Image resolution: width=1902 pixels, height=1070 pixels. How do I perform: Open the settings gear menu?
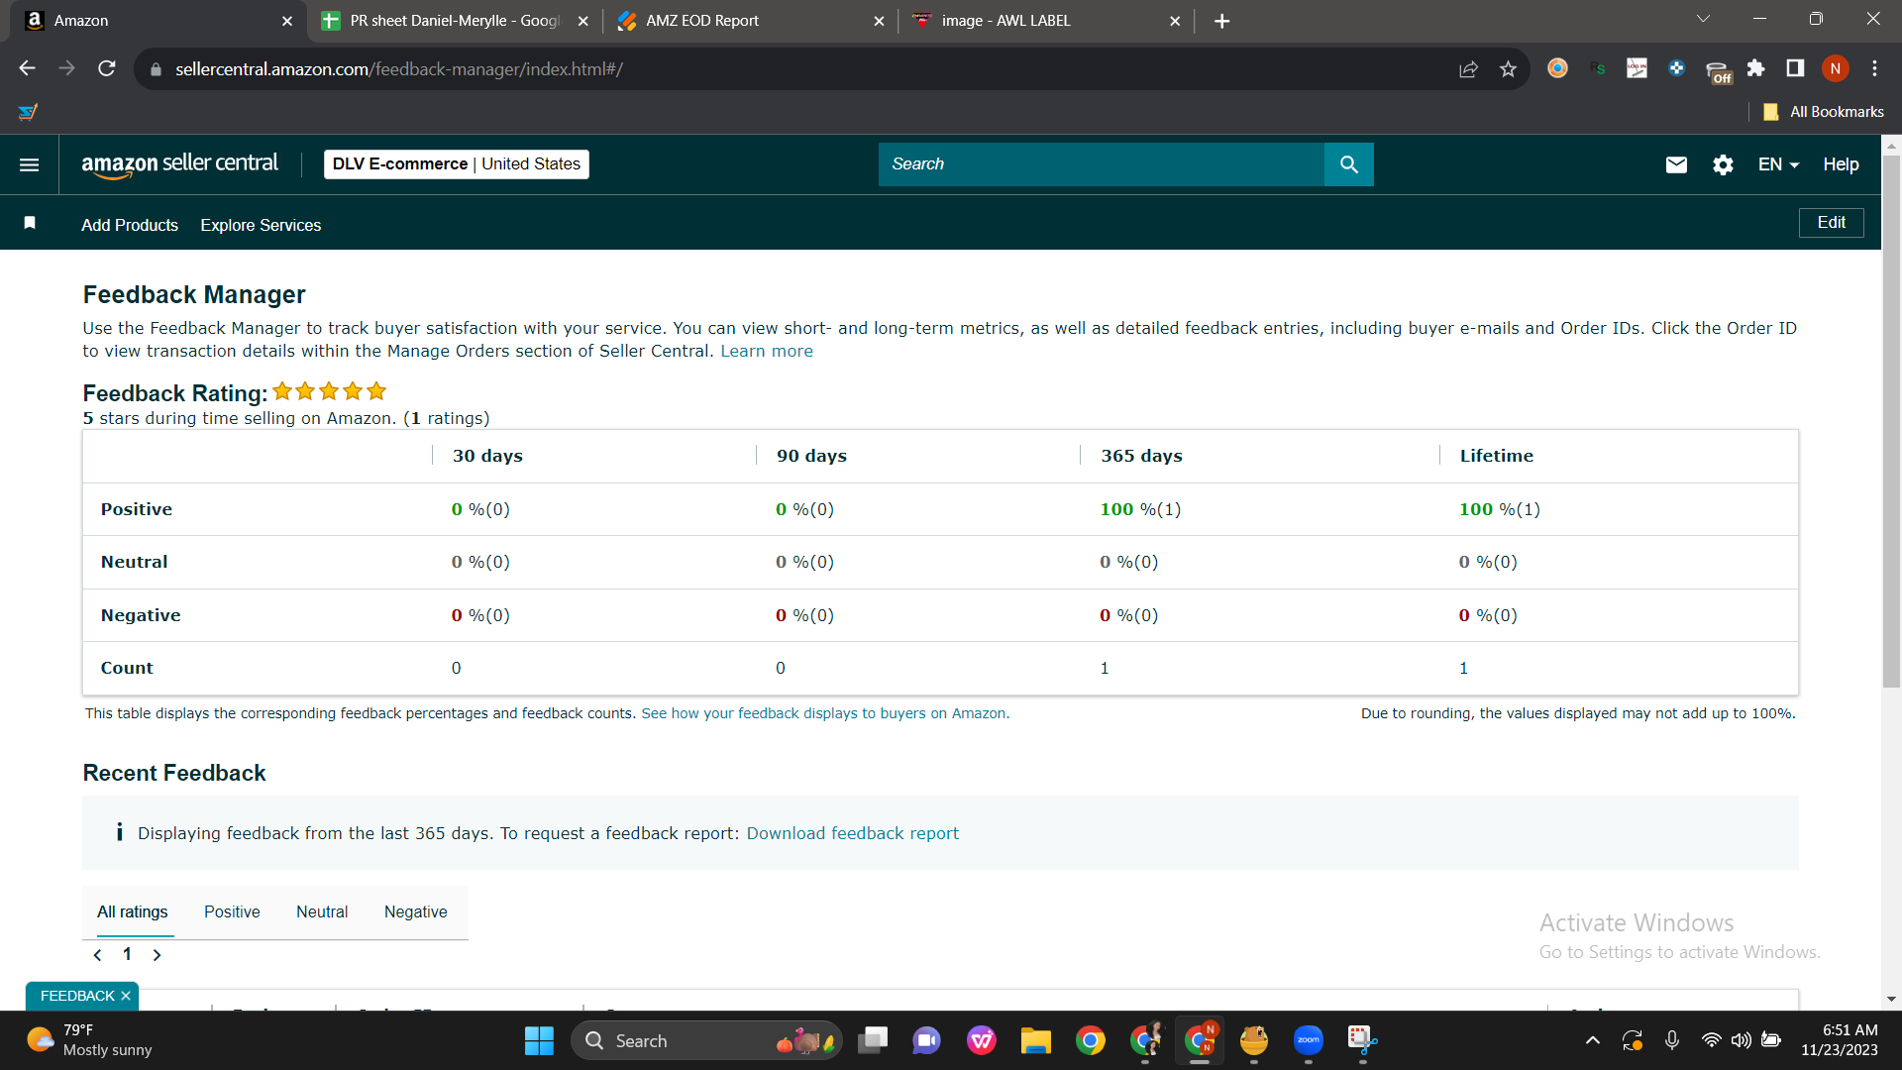coord(1723,164)
